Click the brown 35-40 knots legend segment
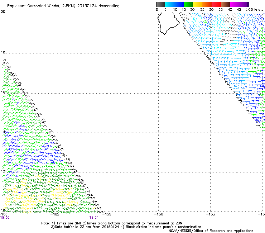The image size is (265, 233). (226, 4)
